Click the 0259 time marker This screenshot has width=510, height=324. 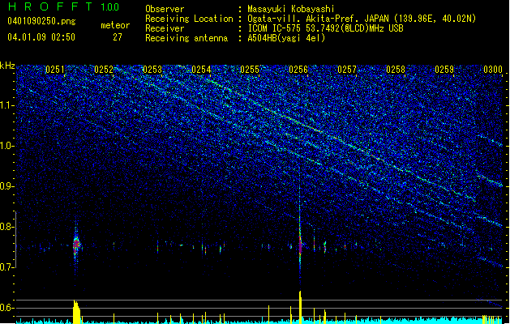coord(444,70)
